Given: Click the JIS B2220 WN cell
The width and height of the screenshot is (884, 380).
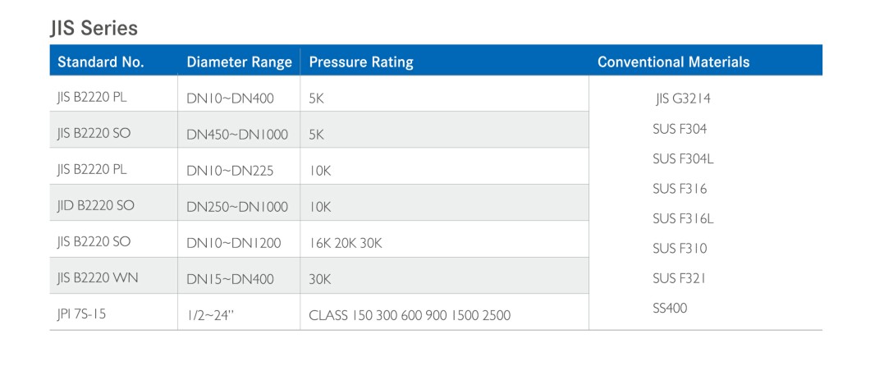Looking at the screenshot, I should [97, 277].
